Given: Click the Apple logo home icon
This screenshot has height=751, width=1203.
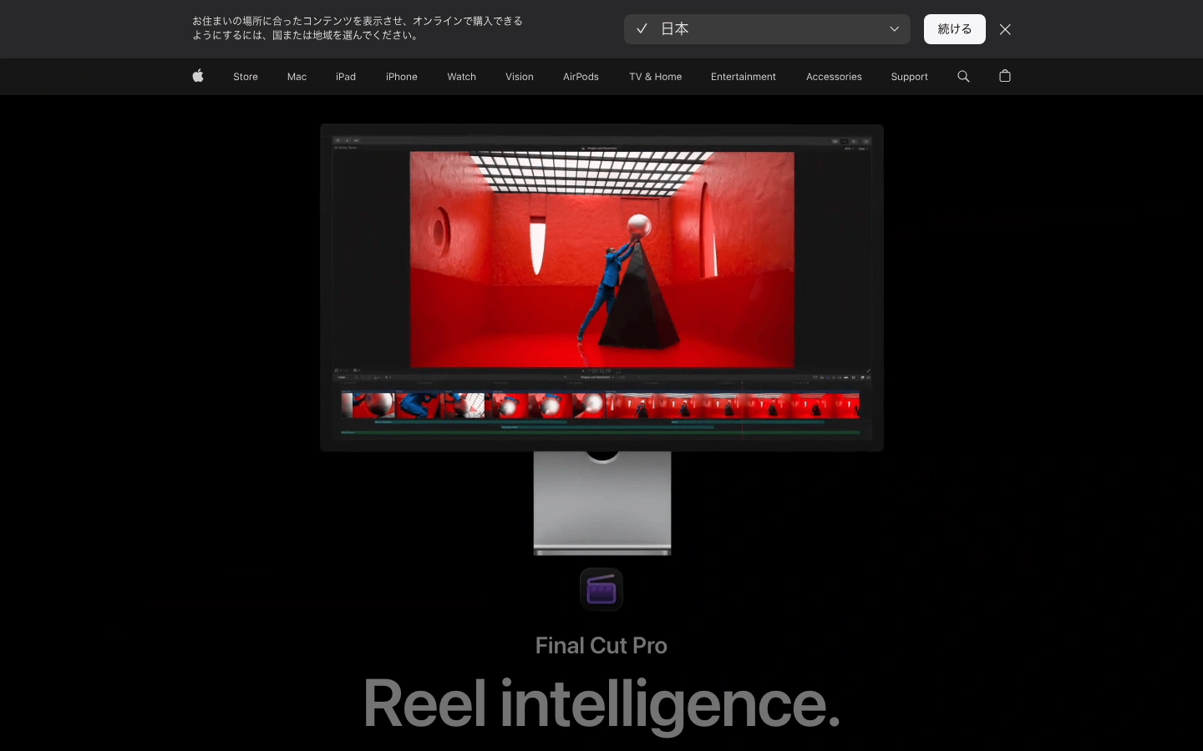Looking at the screenshot, I should pos(198,76).
